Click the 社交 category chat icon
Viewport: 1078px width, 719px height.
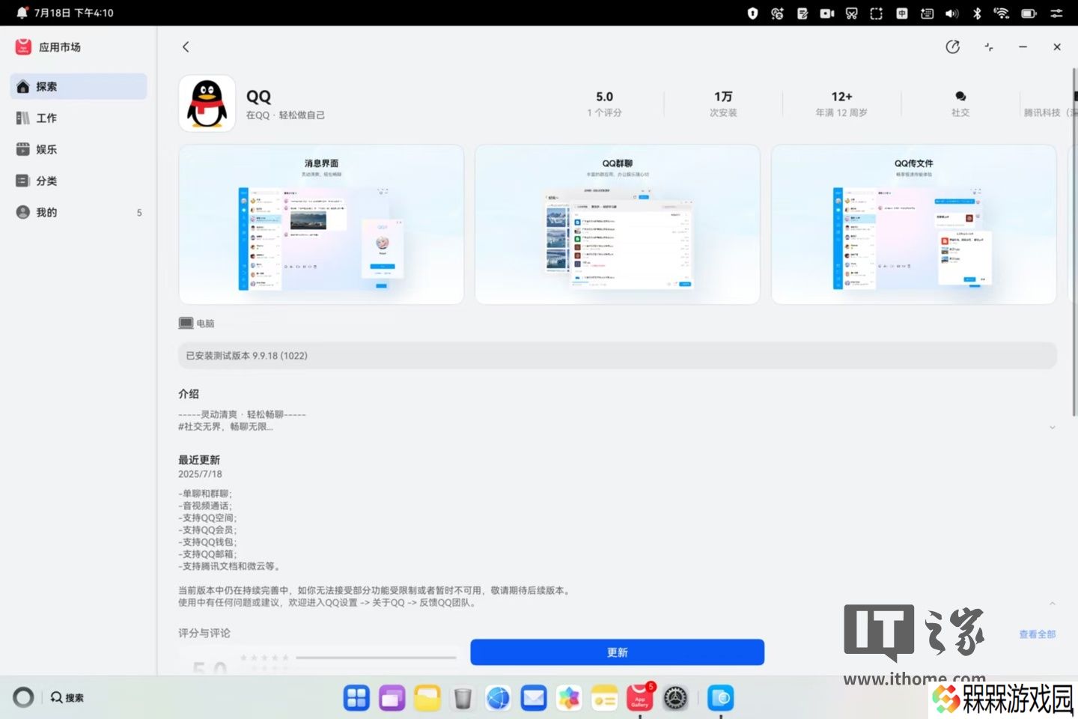(960, 97)
